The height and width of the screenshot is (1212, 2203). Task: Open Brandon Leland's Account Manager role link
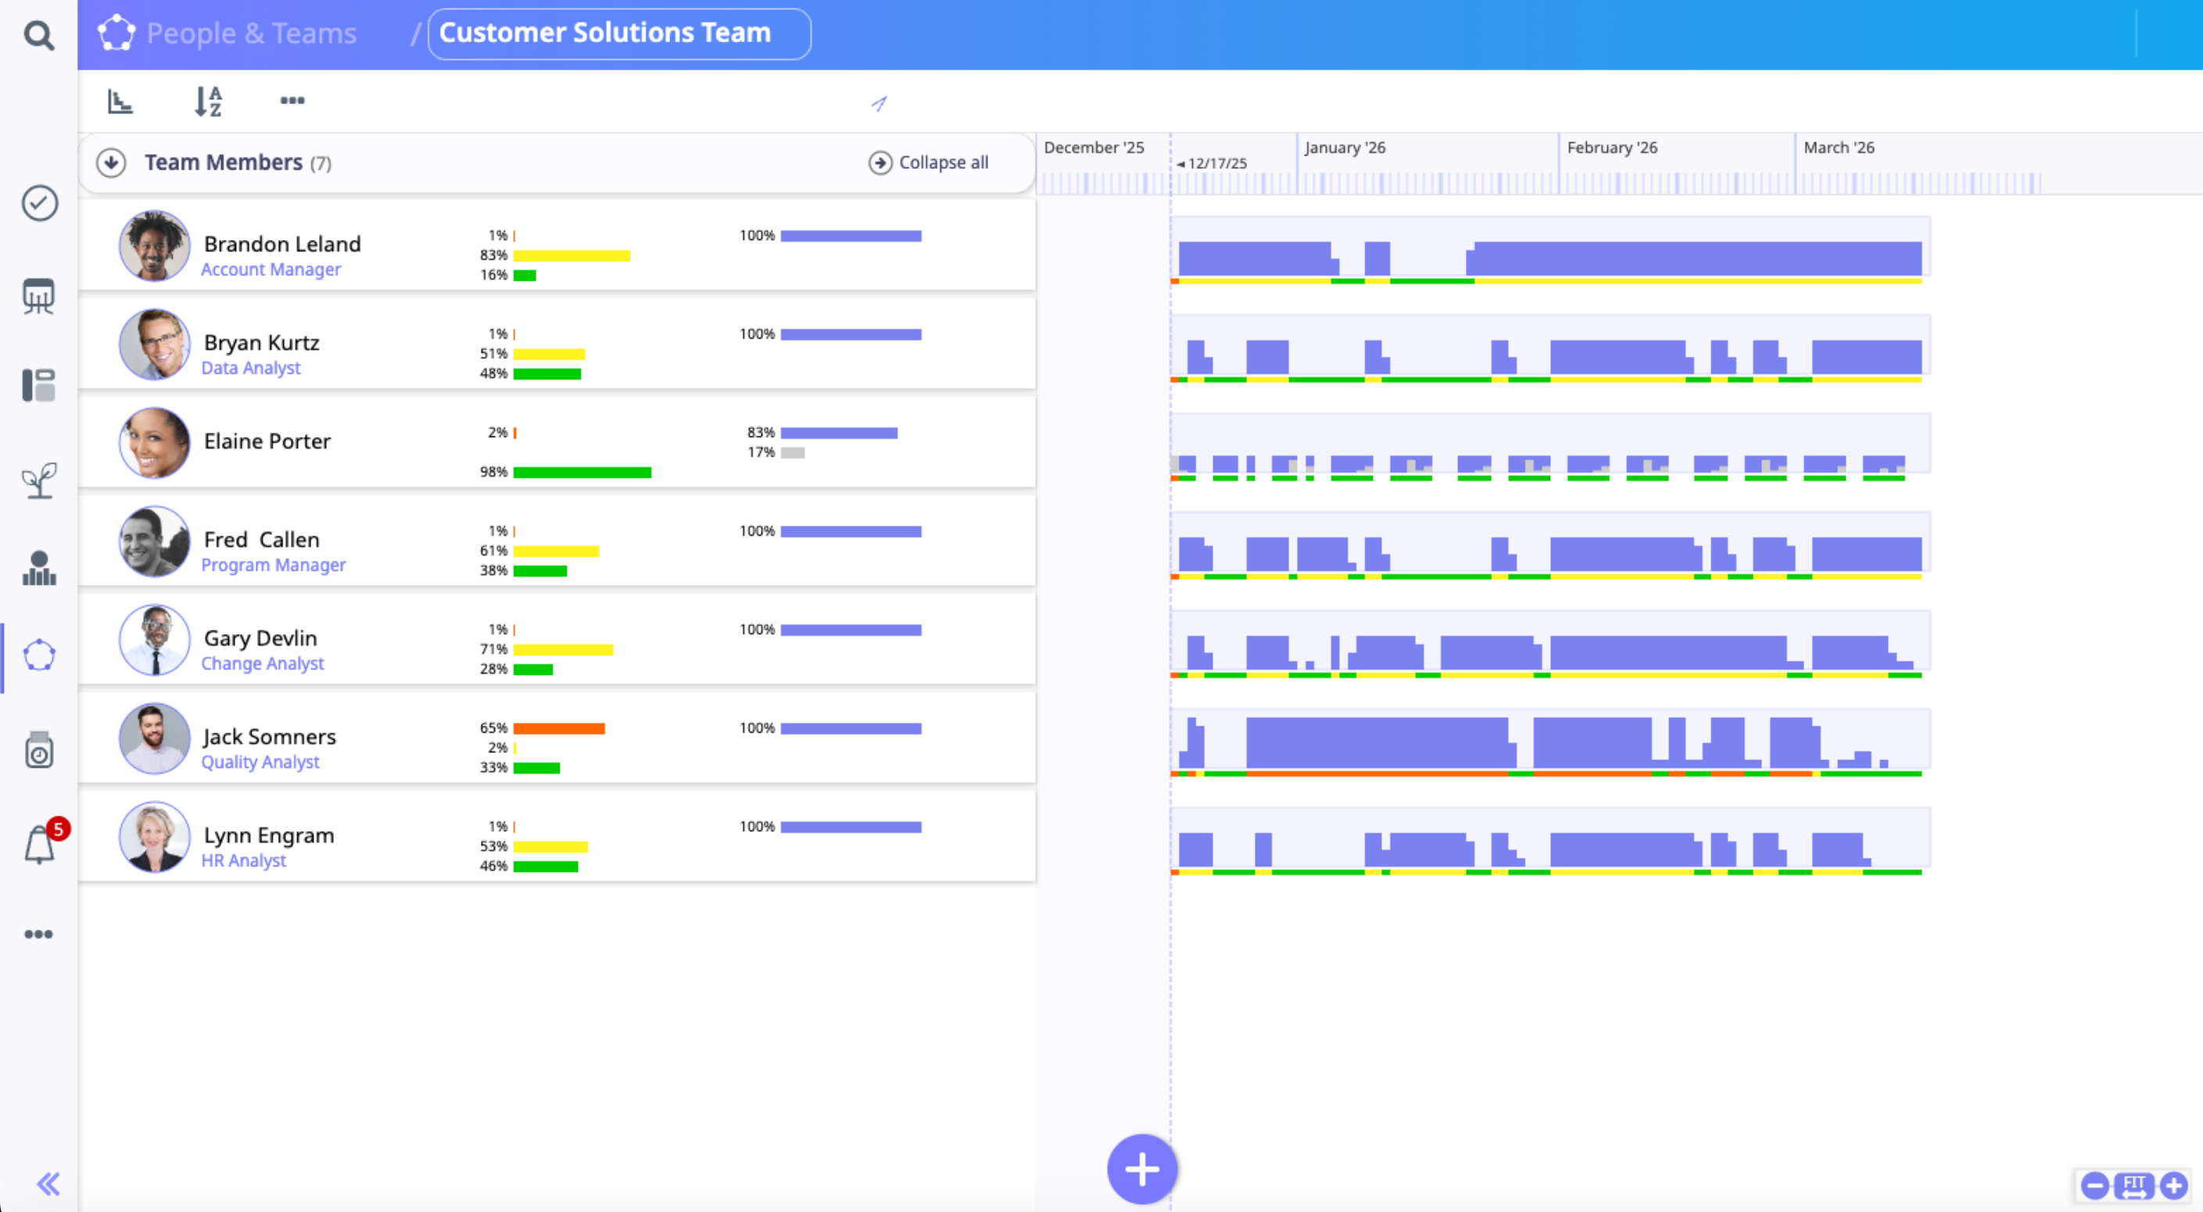[270, 270]
